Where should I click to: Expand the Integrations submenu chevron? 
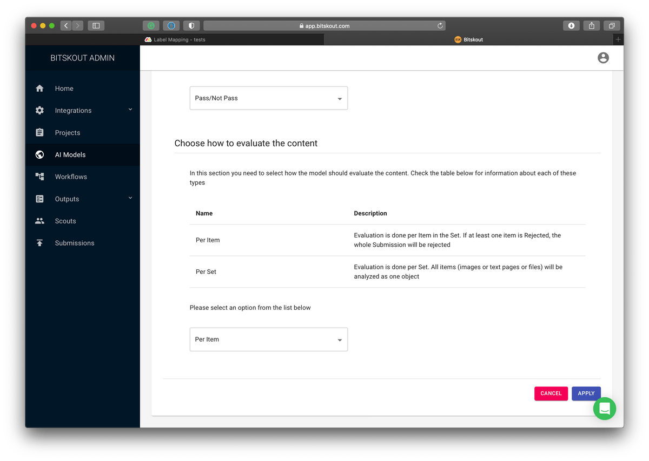coord(130,110)
